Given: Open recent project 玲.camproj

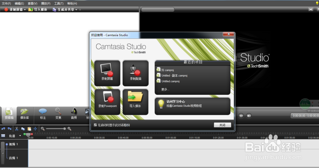Looking at the screenshot, I should [x=165, y=70].
